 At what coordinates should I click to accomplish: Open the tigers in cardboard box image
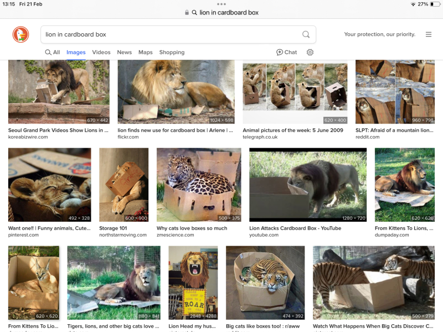[265, 282]
